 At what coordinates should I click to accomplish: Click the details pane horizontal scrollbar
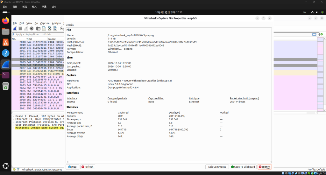[168, 162]
